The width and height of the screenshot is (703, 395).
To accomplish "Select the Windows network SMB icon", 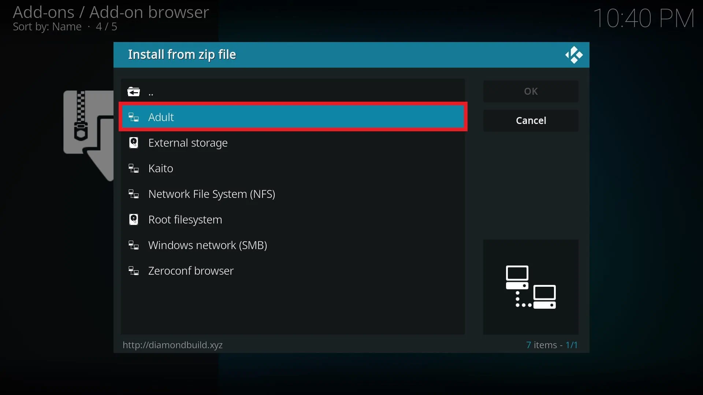I will tap(134, 245).
